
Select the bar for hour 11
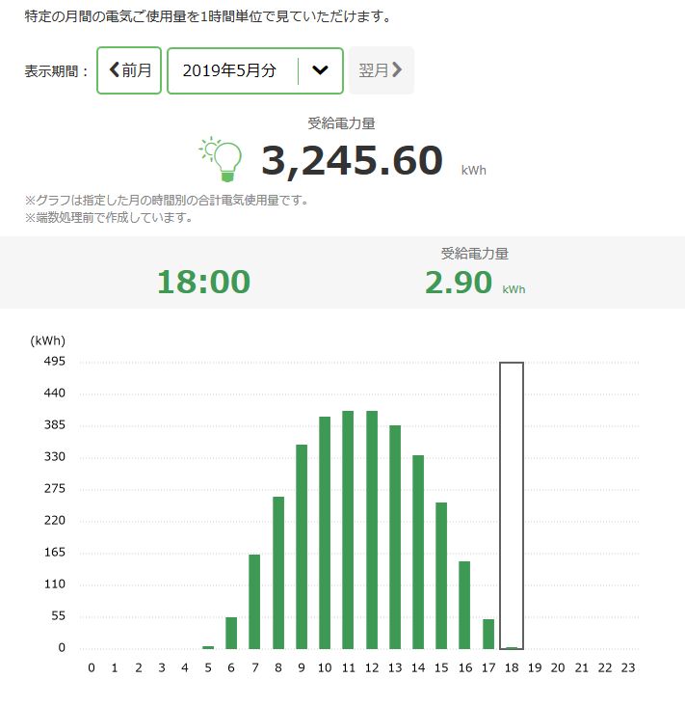pos(348,529)
